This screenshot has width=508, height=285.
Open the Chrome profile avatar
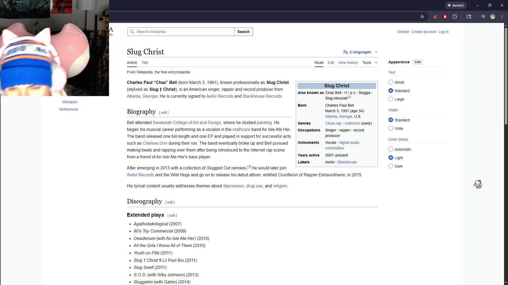tap(493, 17)
